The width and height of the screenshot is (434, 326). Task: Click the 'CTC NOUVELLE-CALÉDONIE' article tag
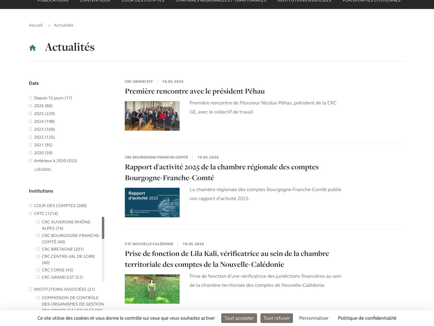(149, 244)
